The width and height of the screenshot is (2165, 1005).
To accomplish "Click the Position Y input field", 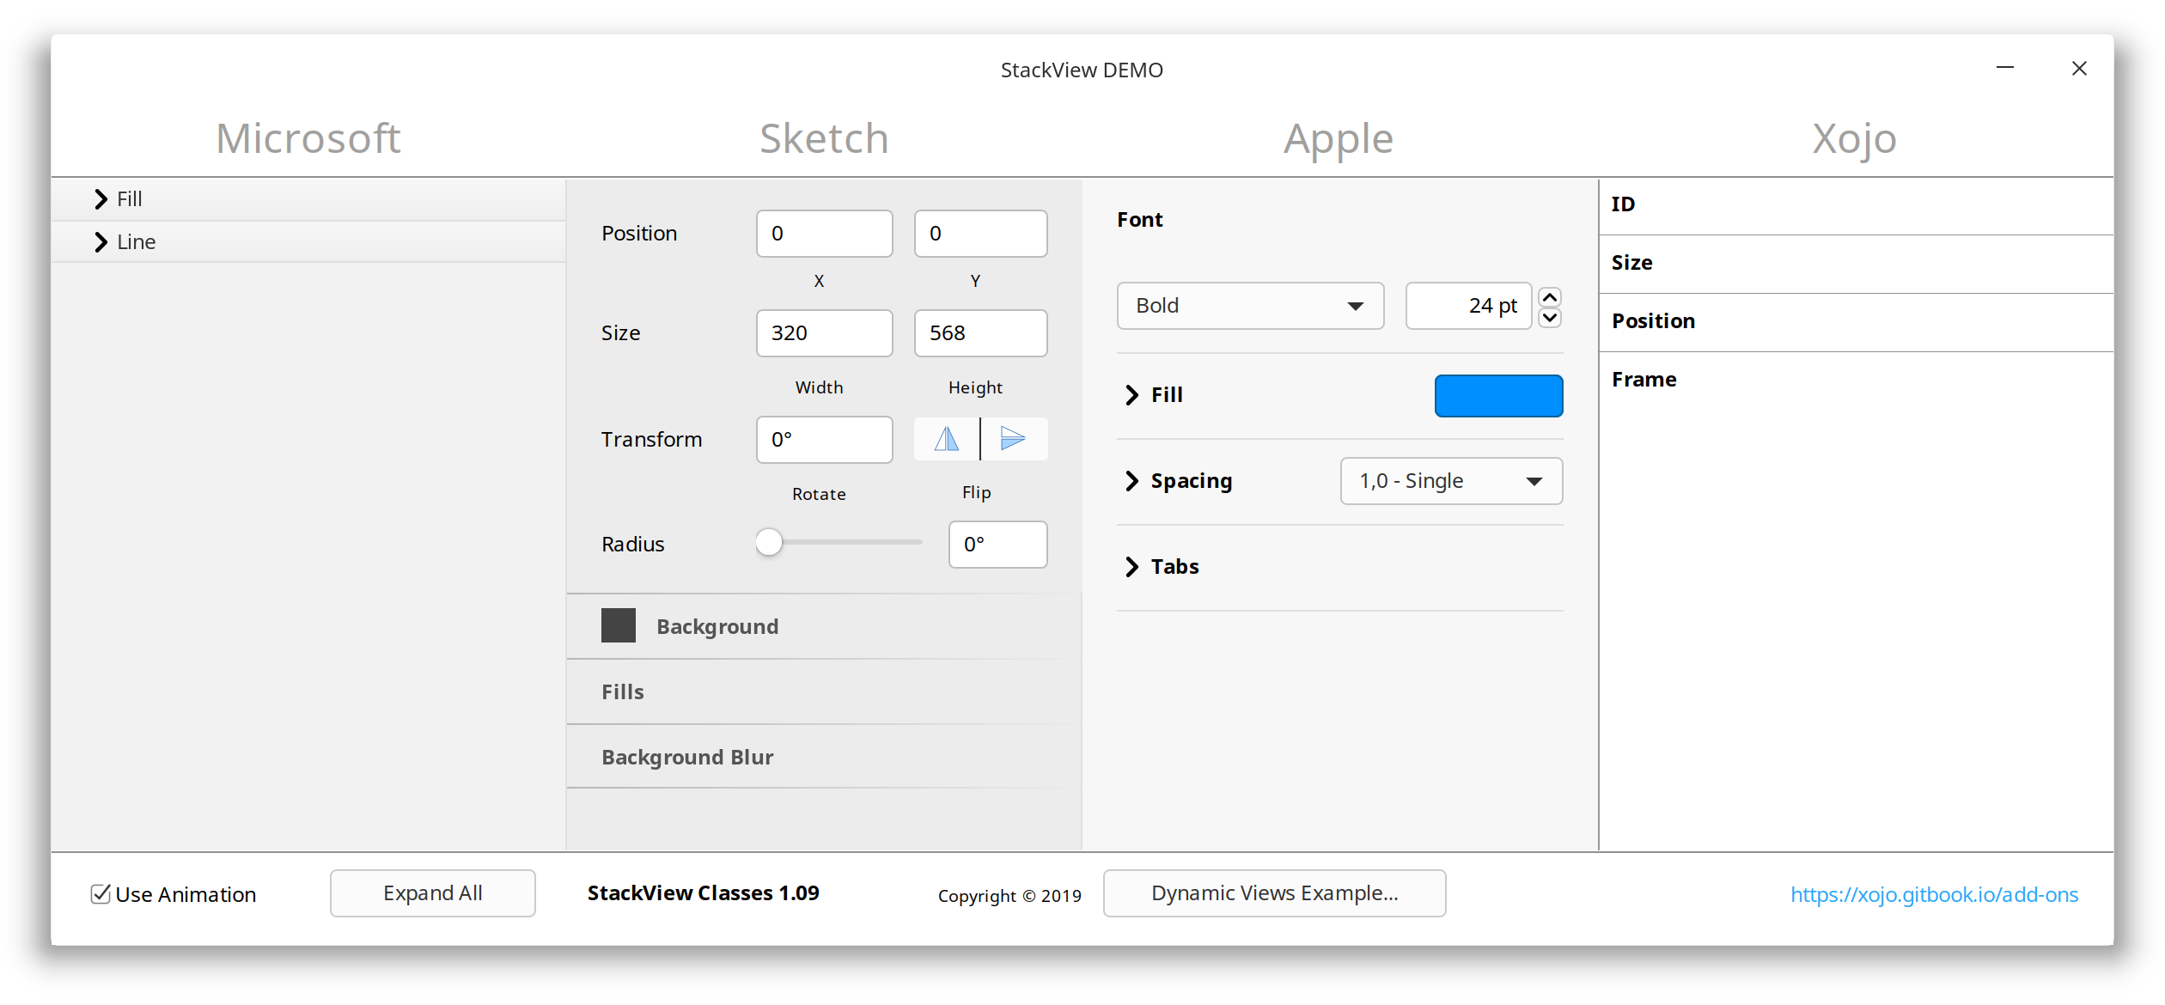I will click(x=981, y=234).
